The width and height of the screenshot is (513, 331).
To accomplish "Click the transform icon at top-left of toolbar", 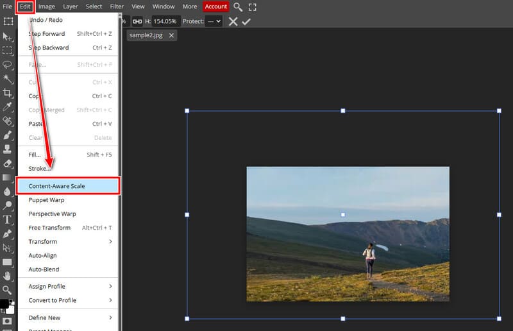I will [x=8, y=21].
